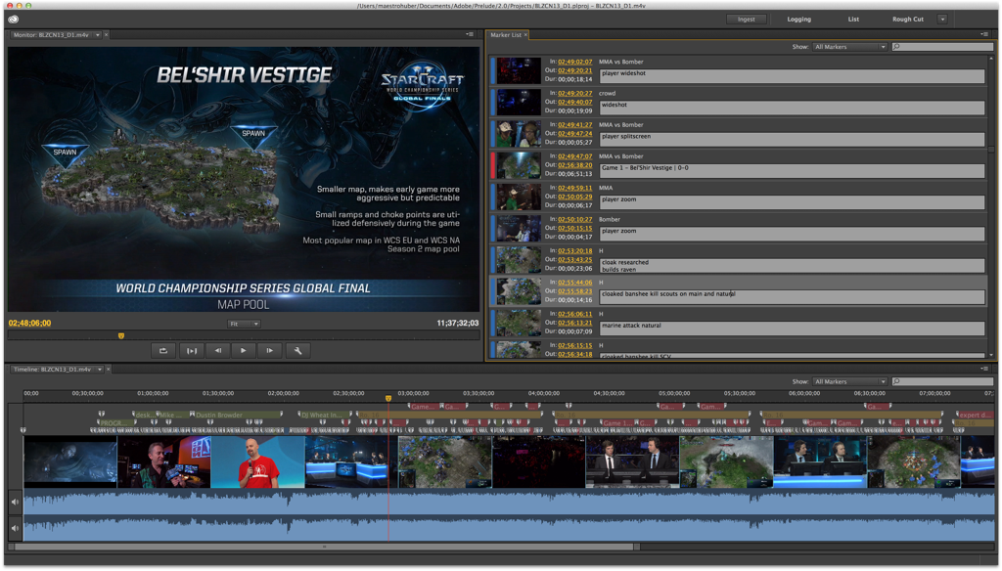This screenshot has width=1002, height=571.
Task: Click the Out timecode 02;56;38;20
Action: (x=574, y=165)
